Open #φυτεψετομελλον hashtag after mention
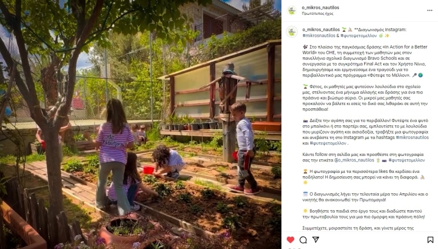 coord(406,160)
